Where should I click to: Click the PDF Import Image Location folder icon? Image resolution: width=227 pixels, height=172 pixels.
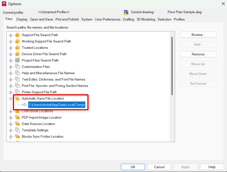17,117
